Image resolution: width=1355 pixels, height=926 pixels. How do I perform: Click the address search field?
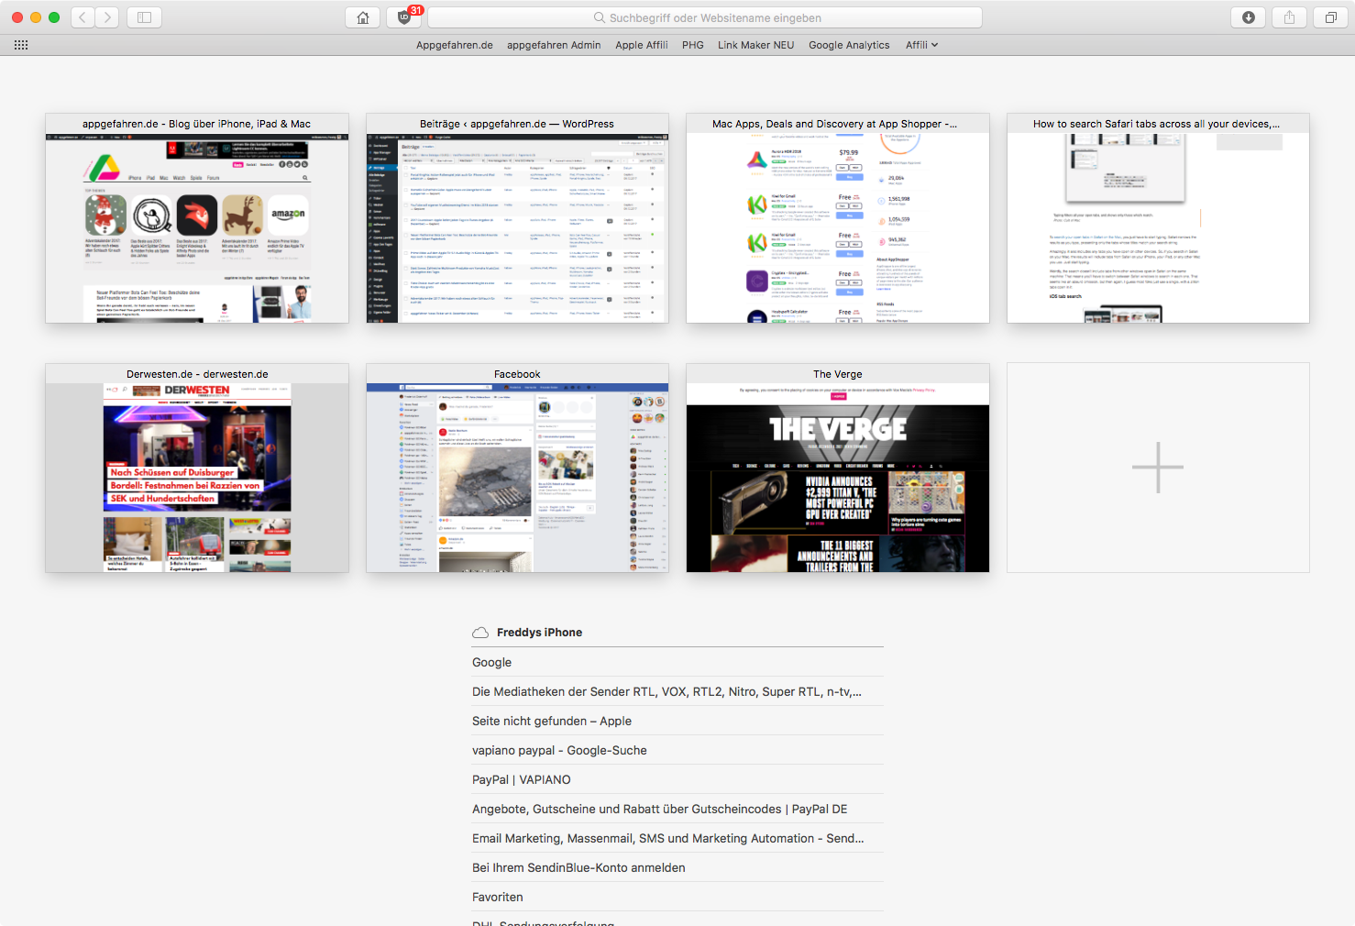[x=705, y=17]
